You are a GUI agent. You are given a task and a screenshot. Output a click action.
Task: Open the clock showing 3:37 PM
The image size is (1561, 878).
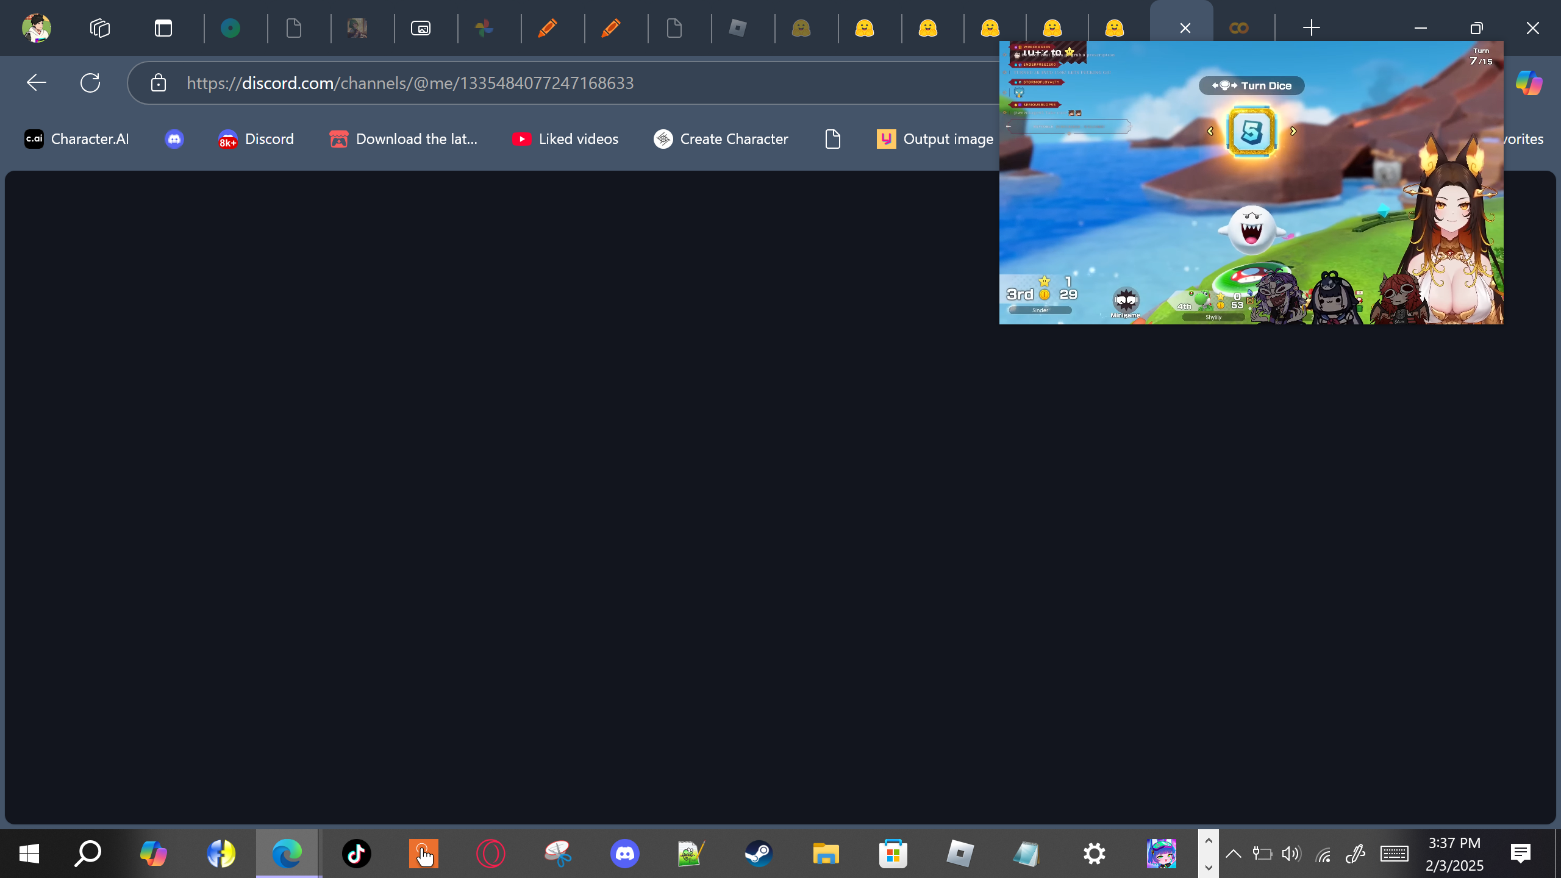coord(1454,854)
